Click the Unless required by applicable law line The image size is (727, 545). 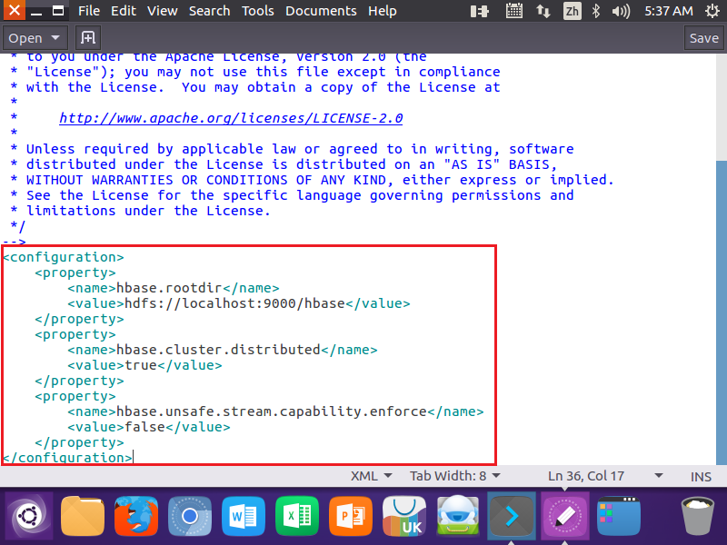[x=292, y=149]
